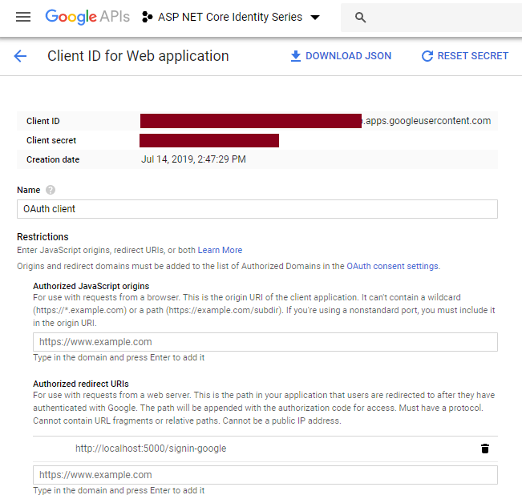
Task: Click the Reset Secret button
Action: 465,56
